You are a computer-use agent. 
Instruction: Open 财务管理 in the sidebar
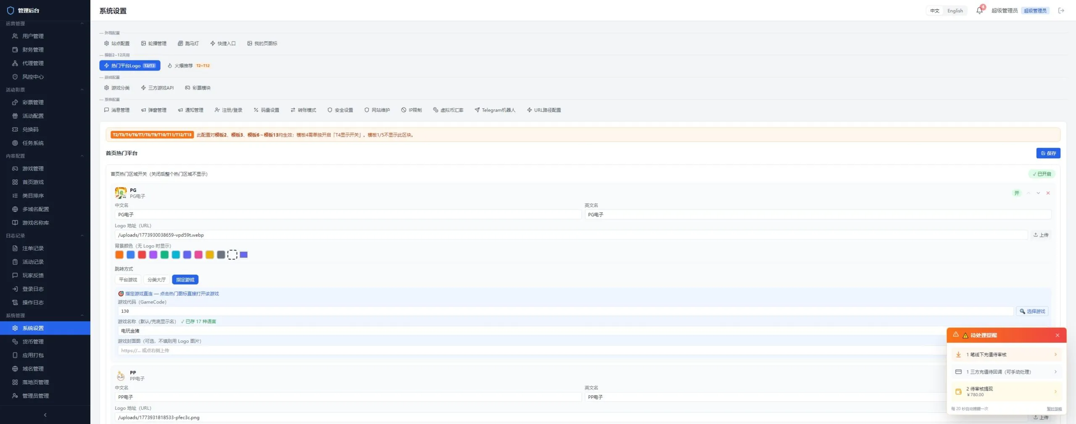[x=45, y=50]
